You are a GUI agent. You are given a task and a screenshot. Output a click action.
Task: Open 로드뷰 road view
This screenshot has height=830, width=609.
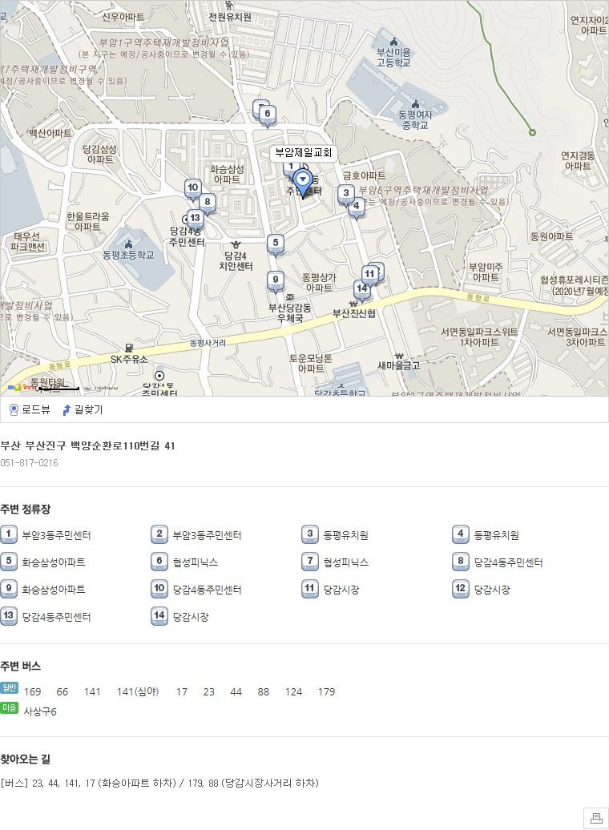click(30, 409)
